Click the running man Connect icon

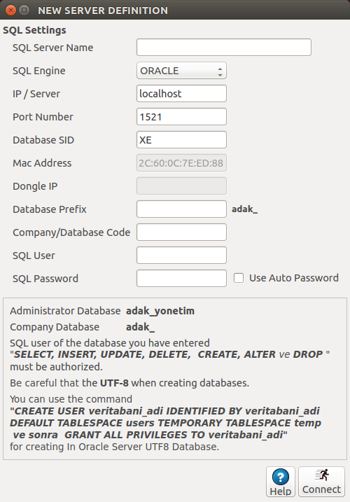[322, 475]
